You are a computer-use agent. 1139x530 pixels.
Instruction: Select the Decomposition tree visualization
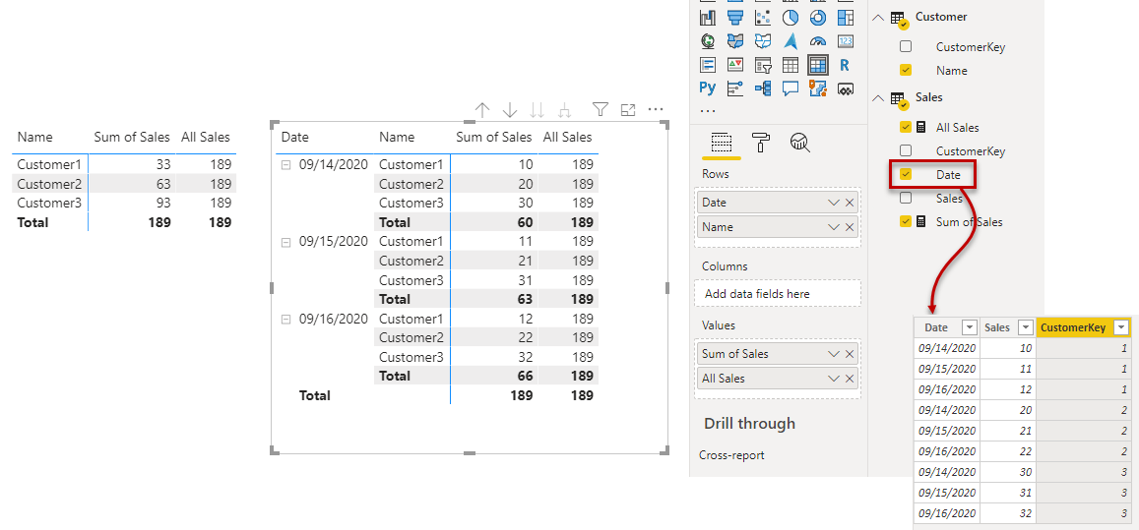coord(763,88)
